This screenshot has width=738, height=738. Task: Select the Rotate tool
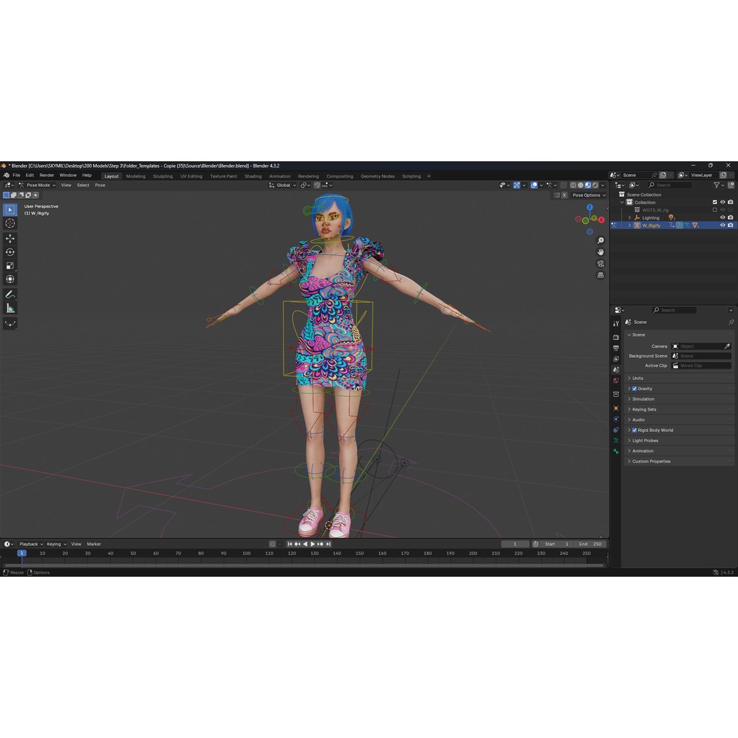[10, 252]
